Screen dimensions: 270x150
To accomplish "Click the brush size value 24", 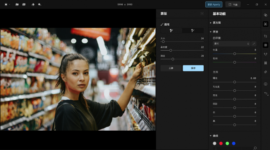I will 202,38.
